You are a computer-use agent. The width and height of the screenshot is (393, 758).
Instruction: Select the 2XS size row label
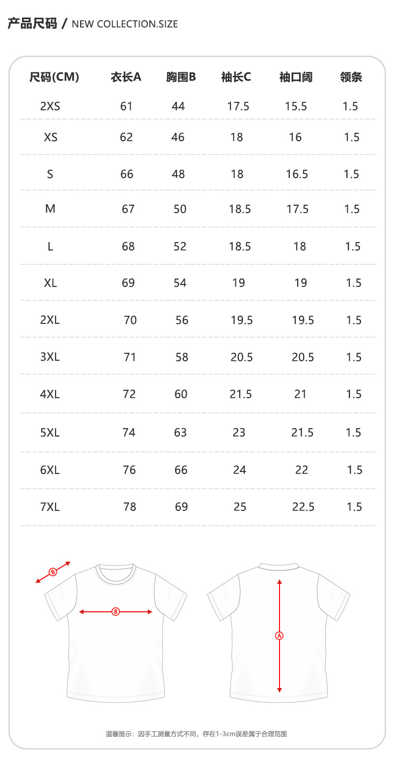(x=50, y=106)
